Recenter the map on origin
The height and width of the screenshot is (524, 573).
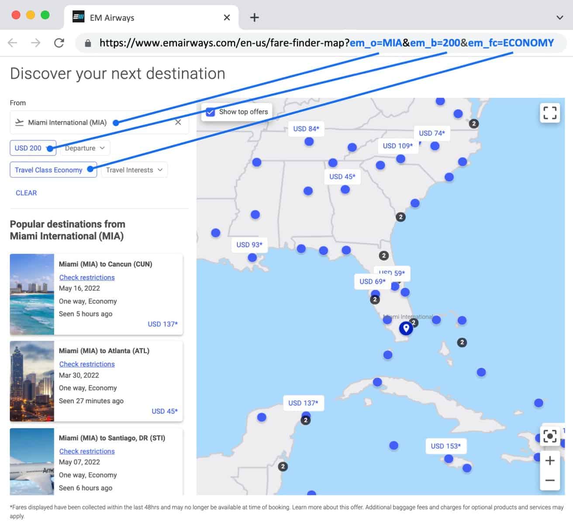click(x=550, y=436)
